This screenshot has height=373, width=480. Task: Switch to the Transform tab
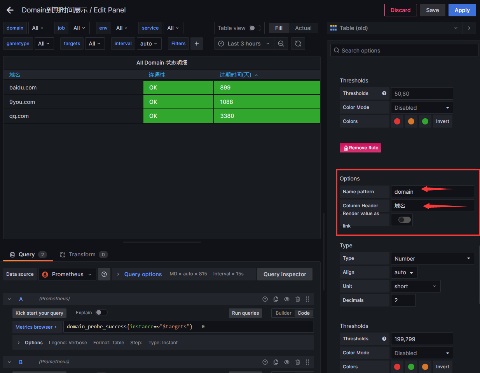tap(82, 254)
